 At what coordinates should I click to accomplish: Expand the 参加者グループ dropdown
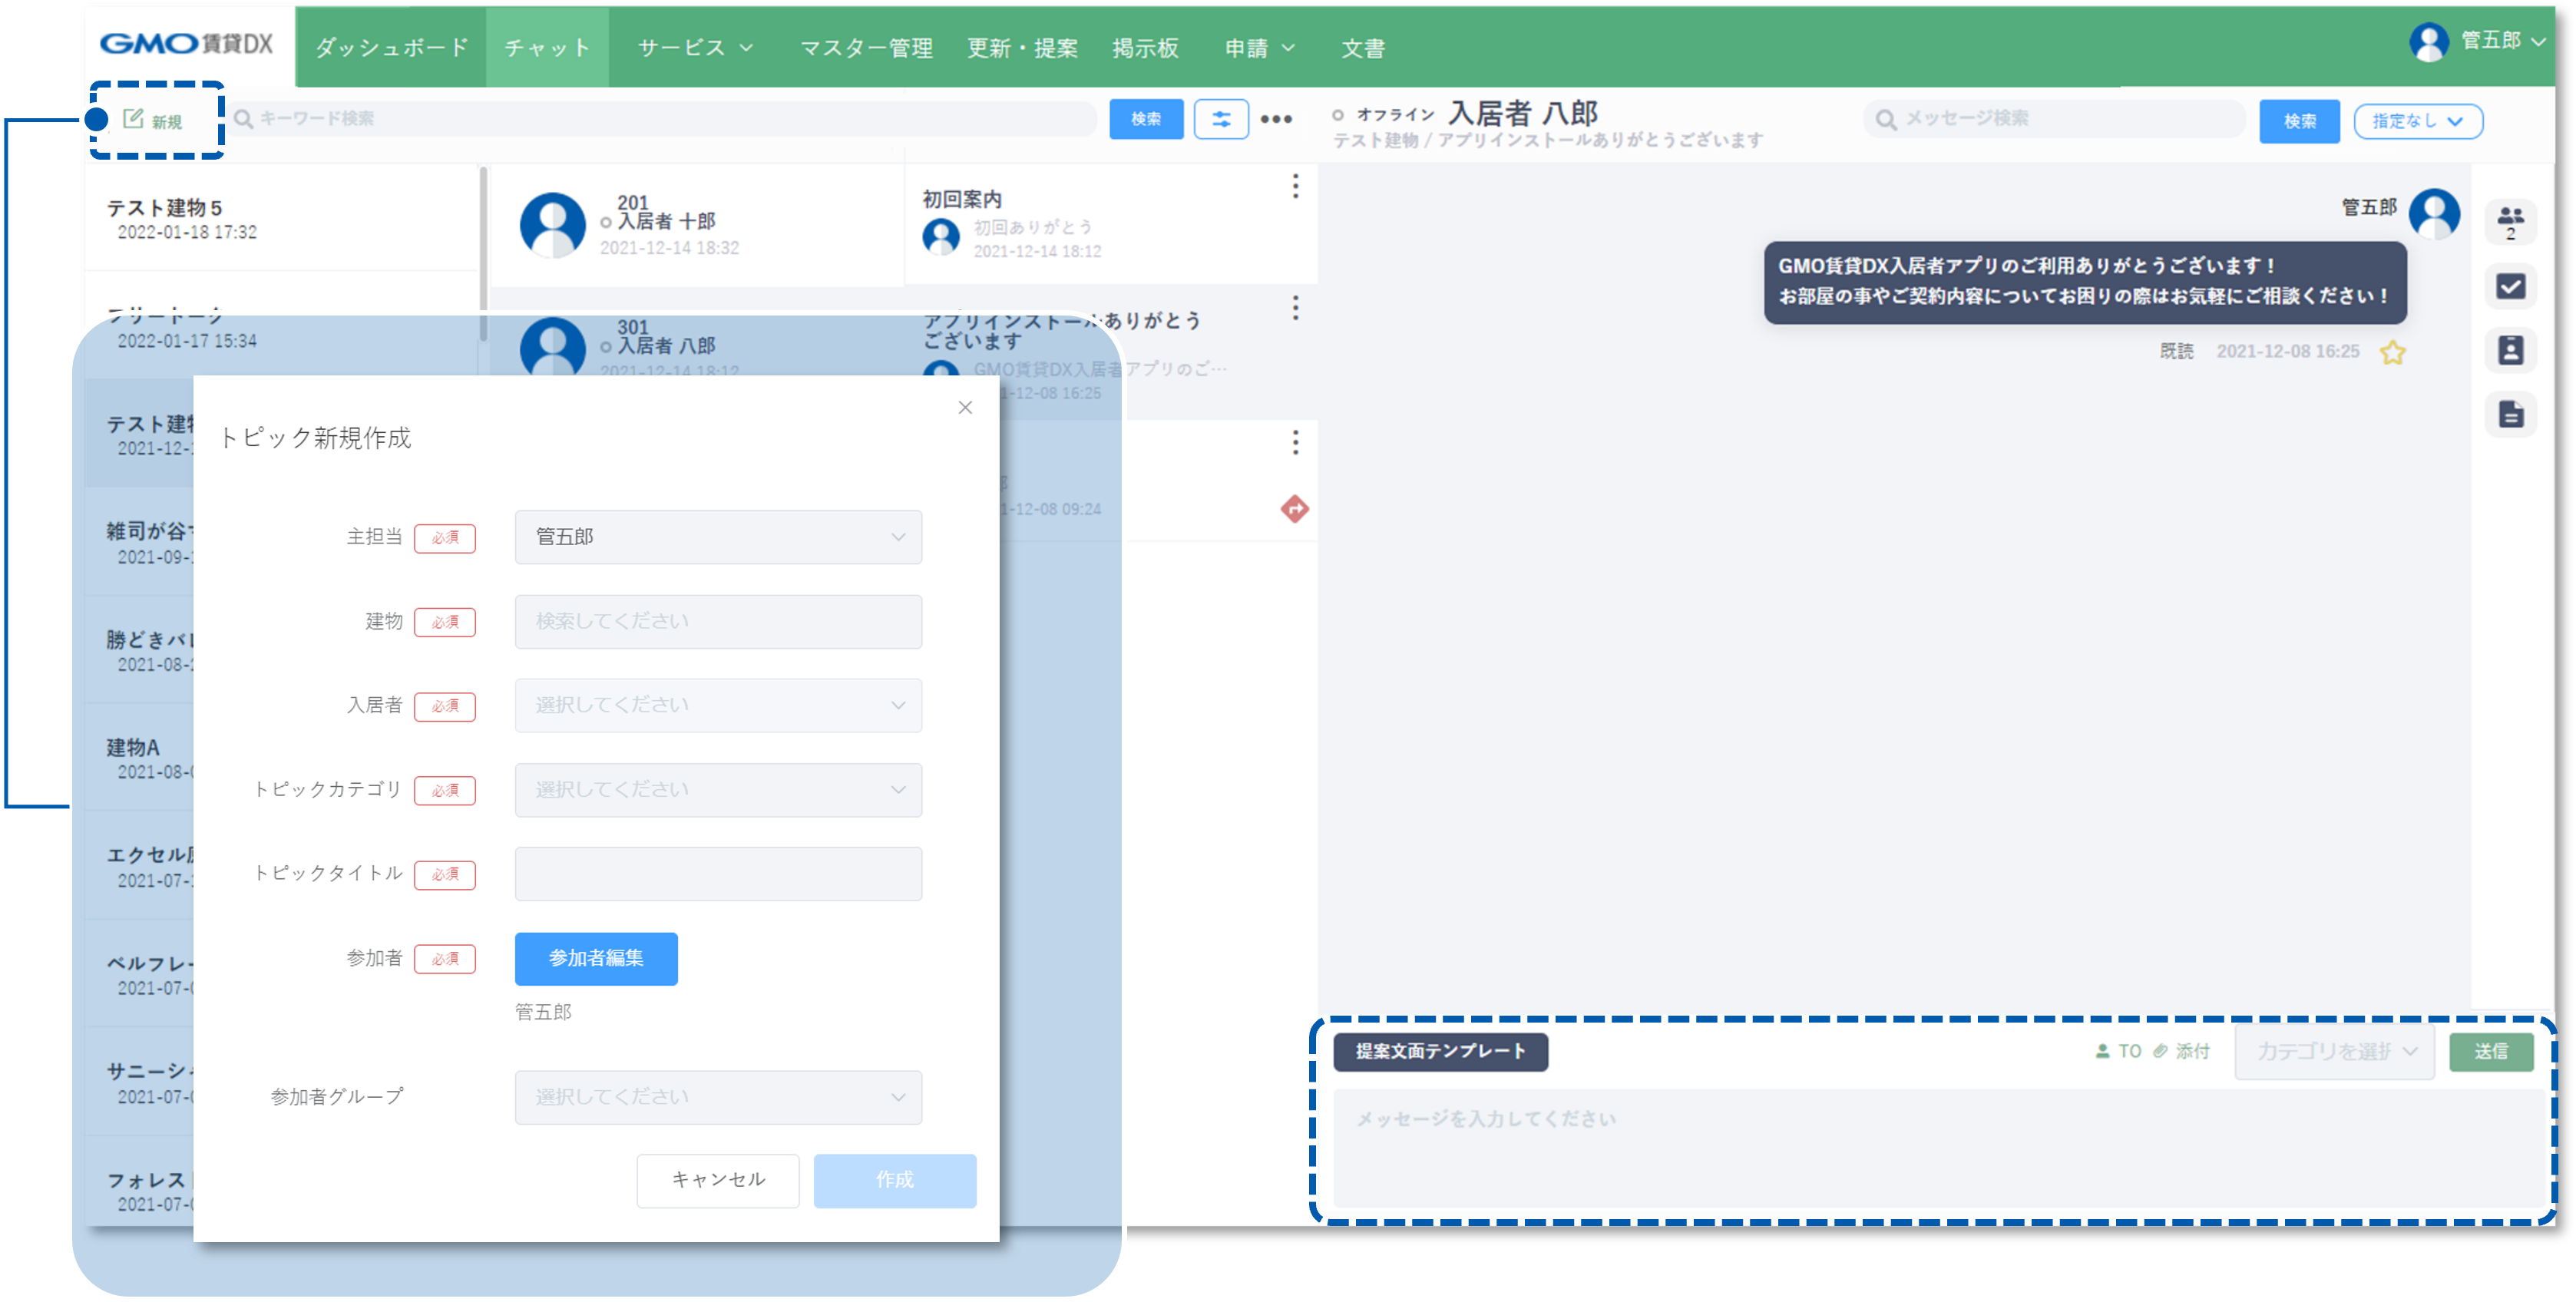[718, 1097]
